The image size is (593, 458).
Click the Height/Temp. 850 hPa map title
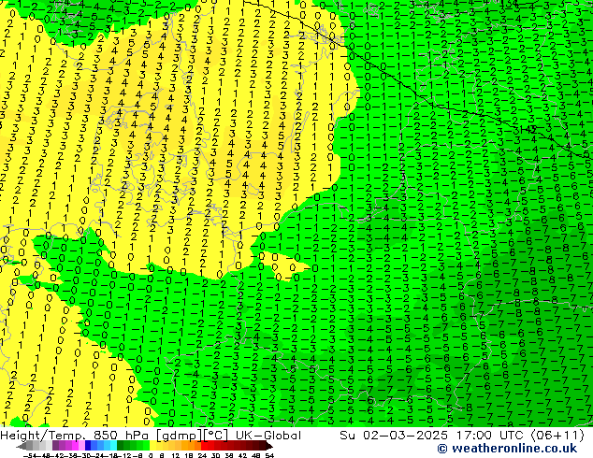point(77,436)
